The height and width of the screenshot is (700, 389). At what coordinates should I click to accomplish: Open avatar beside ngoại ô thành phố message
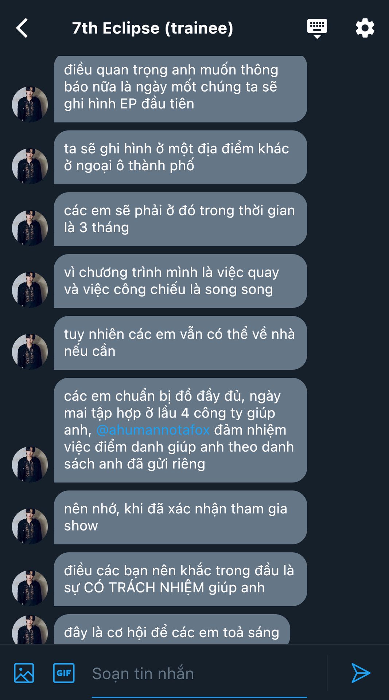pos(30,166)
